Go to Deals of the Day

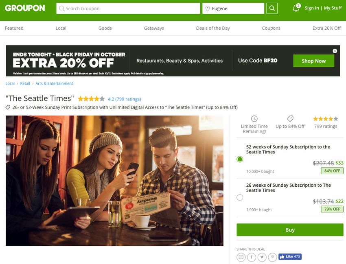tap(213, 28)
